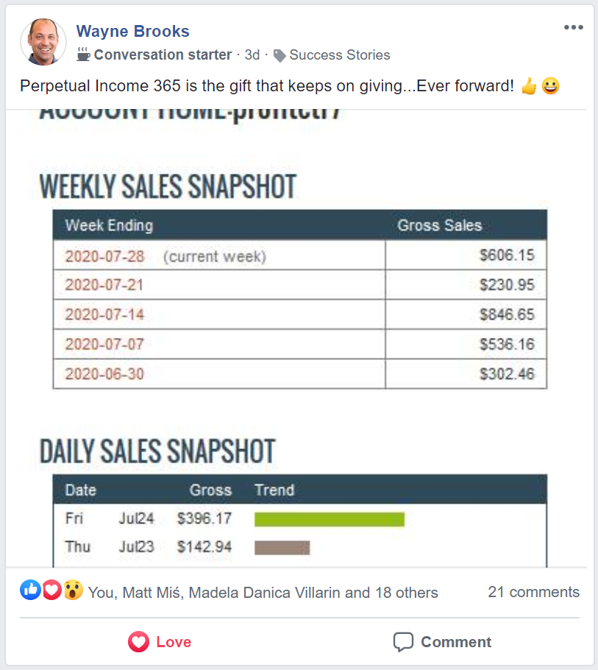Open the 21 comments link
Screen dimensions: 598x670
(x=533, y=592)
